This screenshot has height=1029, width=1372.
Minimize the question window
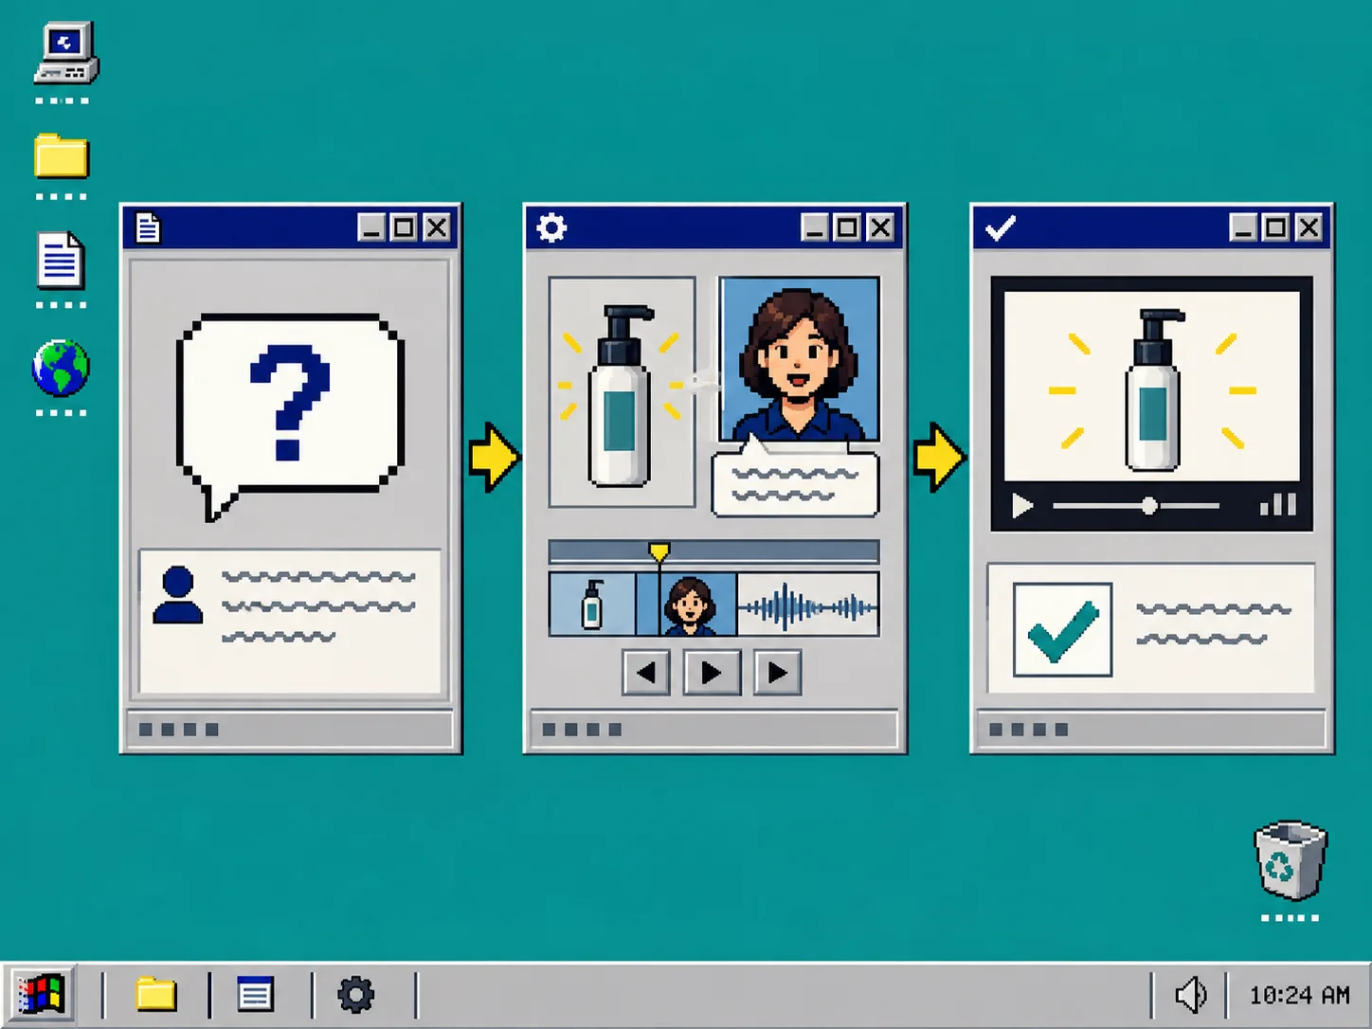[371, 227]
